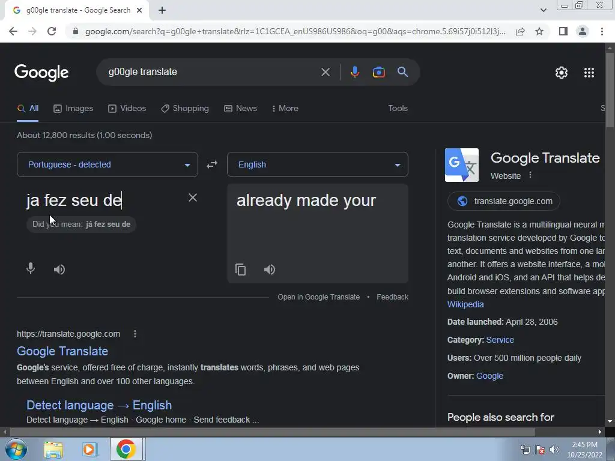Open the Chrome three-dot menu
Screen dimensions: 615x461
point(602,31)
